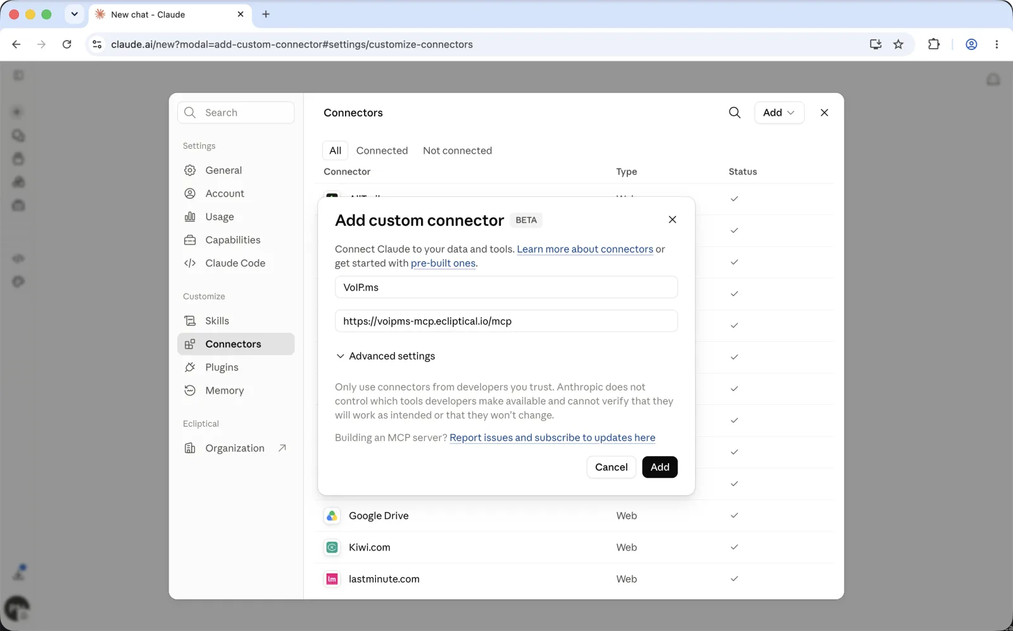Switch to the Not connected tab
Screen dimensions: 1013x631
click(x=457, y=151)
